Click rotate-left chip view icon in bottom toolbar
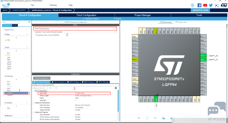Screen dimensions: 228x123 pyautogui.click(x=163, y=118)
